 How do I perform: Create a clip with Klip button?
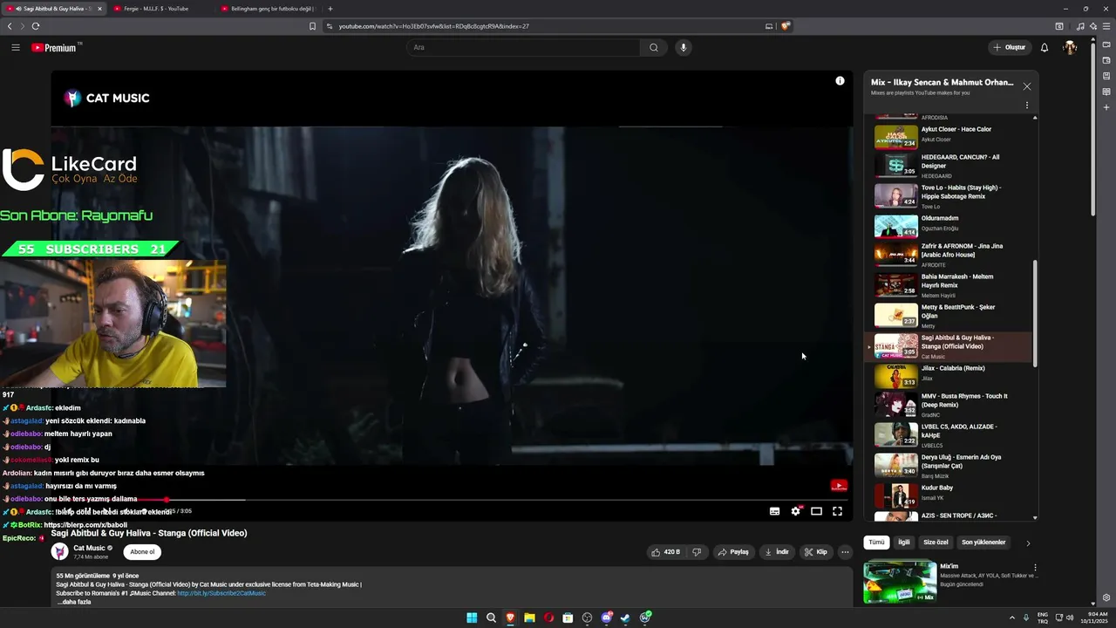[x=816, y=552]
